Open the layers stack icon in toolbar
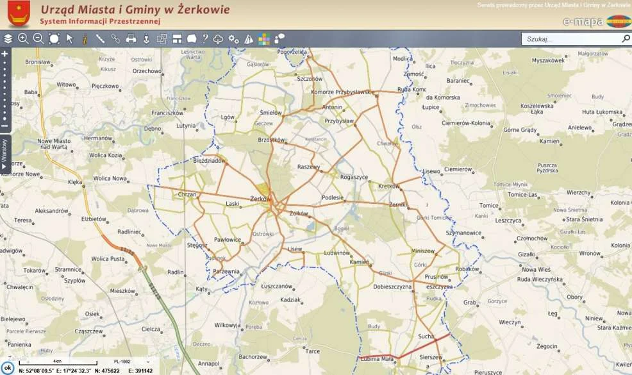 pos(8,39)
